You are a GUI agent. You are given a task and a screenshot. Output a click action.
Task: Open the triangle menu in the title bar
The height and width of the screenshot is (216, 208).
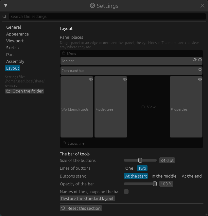tap(6, 6)
